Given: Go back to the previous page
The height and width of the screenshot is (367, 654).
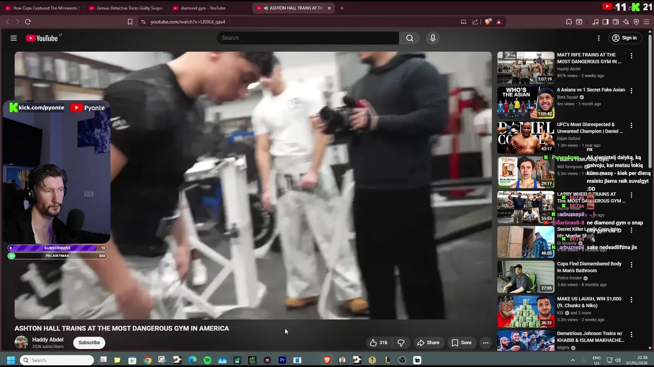Looking at the screenshot, I should 7,22.
